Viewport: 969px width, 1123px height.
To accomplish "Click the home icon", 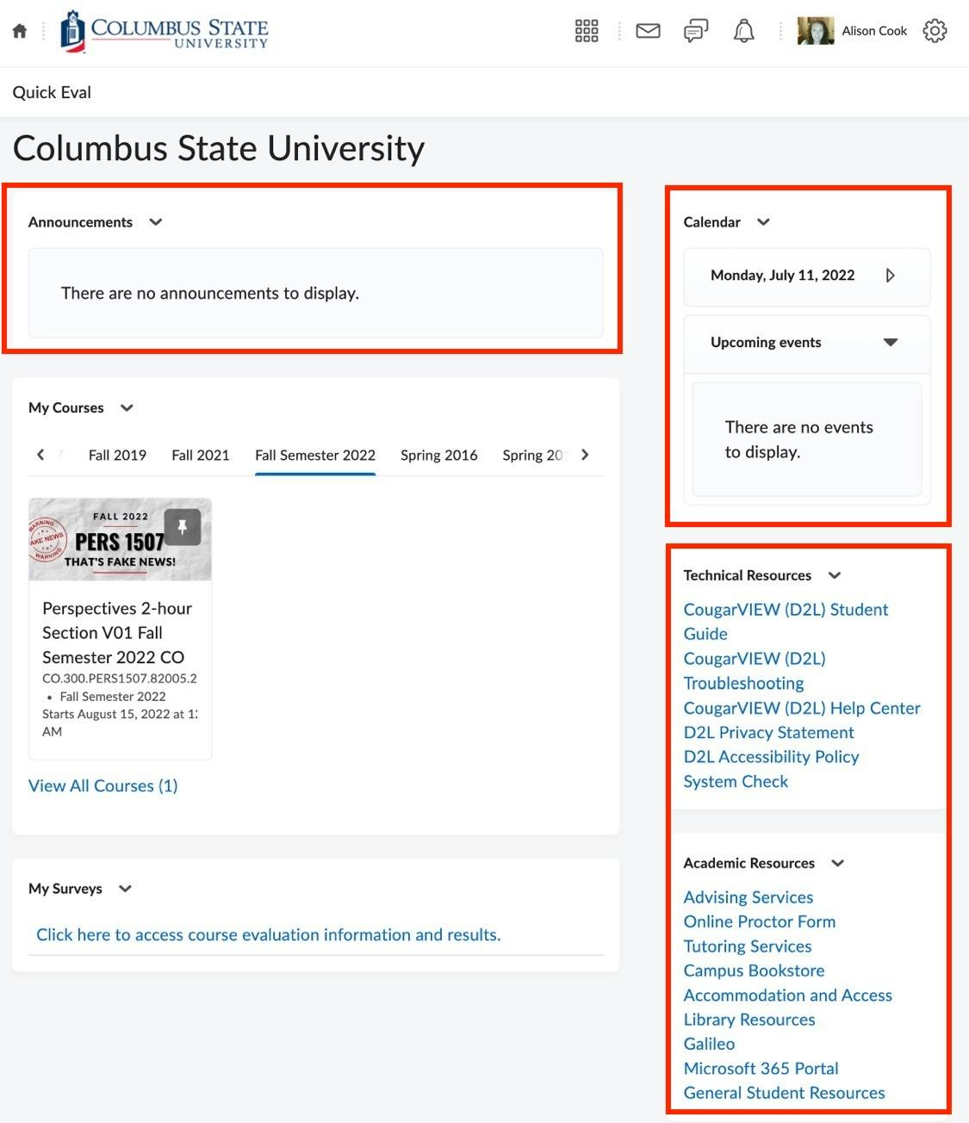I will (x=20, y=31).
